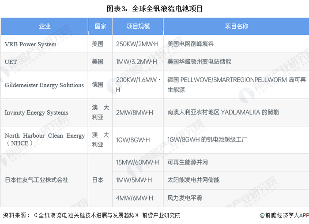Click the 1GW/8GW·H value
The width and height of the screenshot is (309, 224).
[133, 140]
